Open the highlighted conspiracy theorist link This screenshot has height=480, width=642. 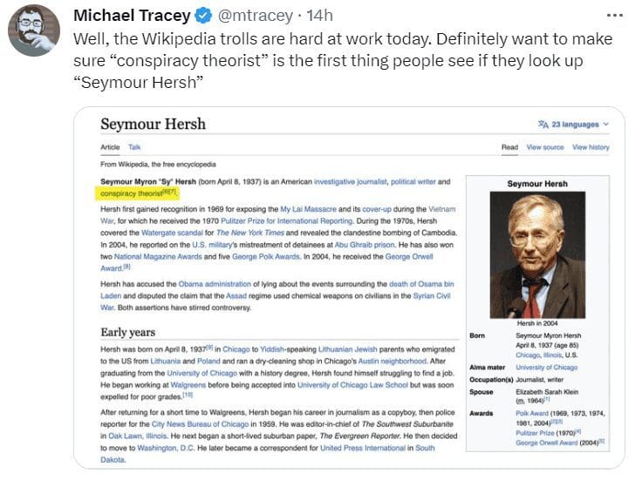132,193
